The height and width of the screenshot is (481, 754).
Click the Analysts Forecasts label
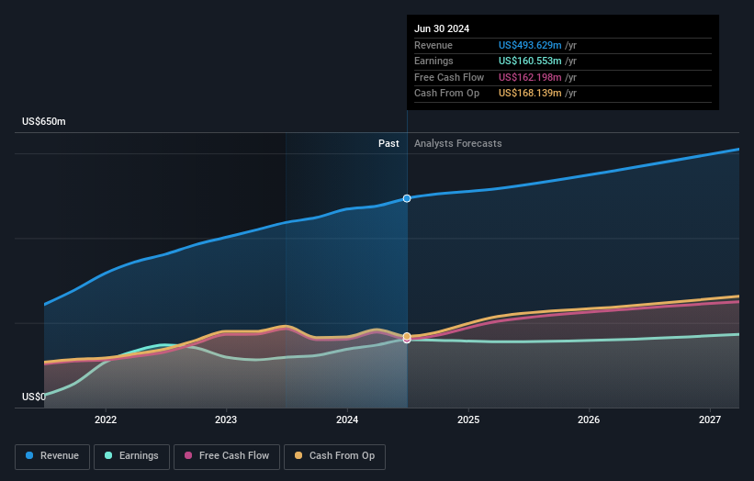(457, 144)
